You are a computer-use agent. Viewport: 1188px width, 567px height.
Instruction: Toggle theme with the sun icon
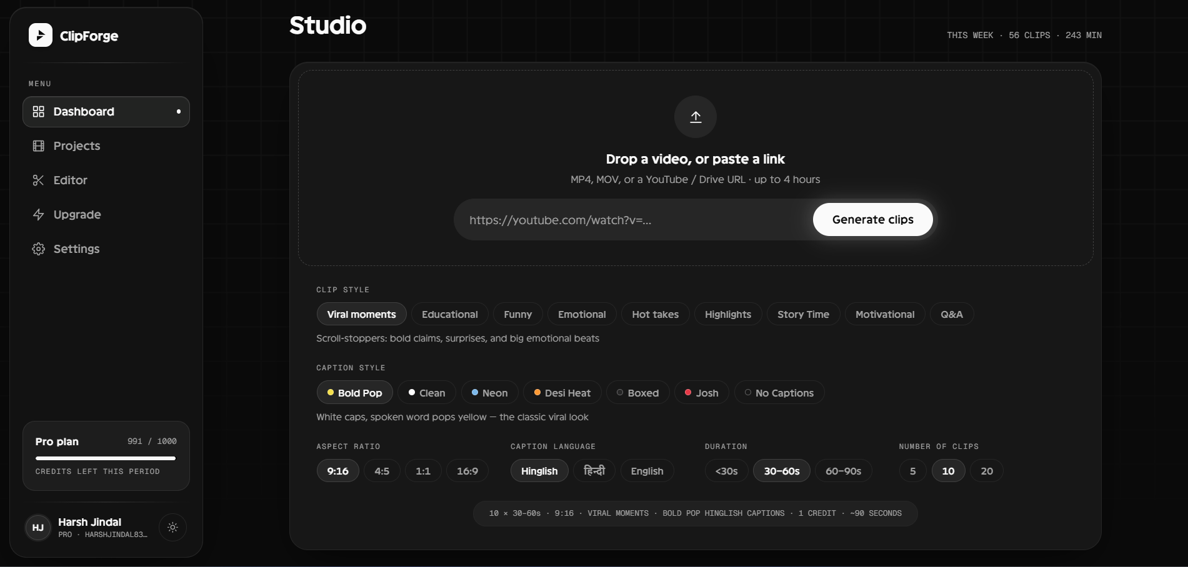(x=172, y=528)
